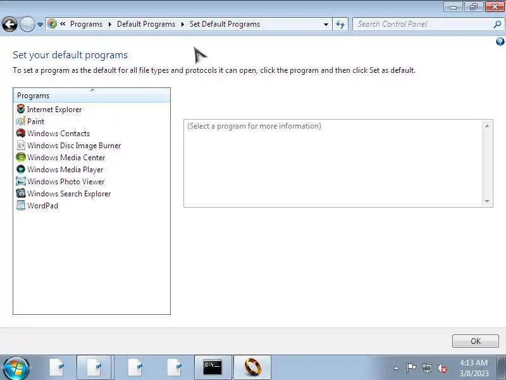Restore down the Control Panel window

(x=473, y=7)
